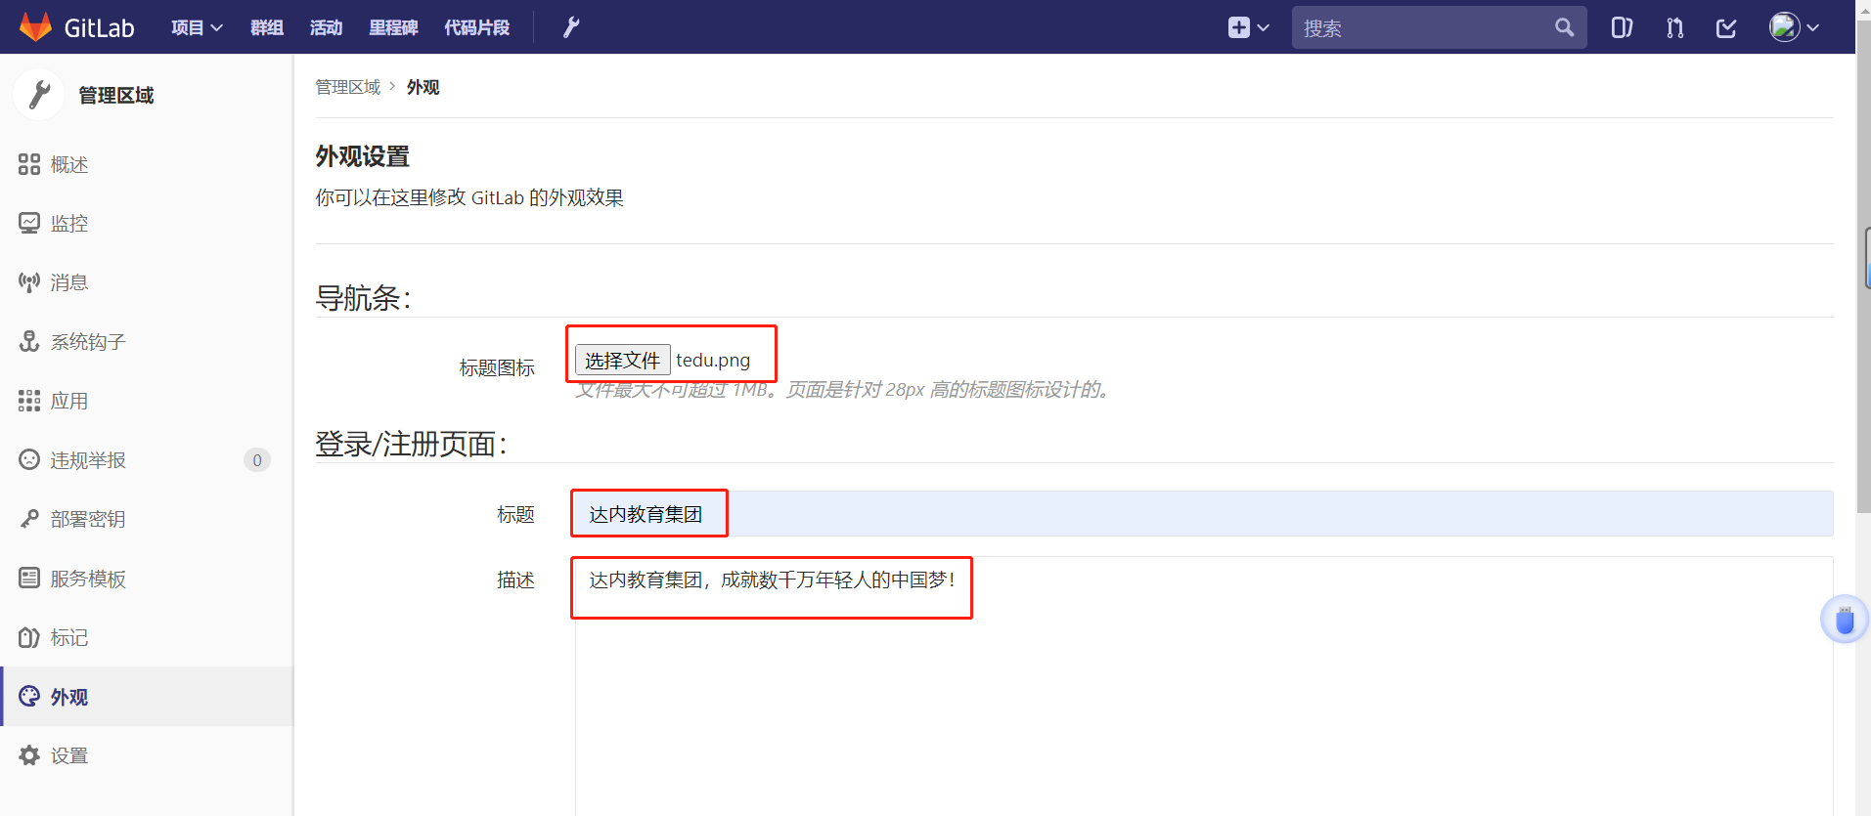Click the 部署密钥 key icon

pos(29,519)
